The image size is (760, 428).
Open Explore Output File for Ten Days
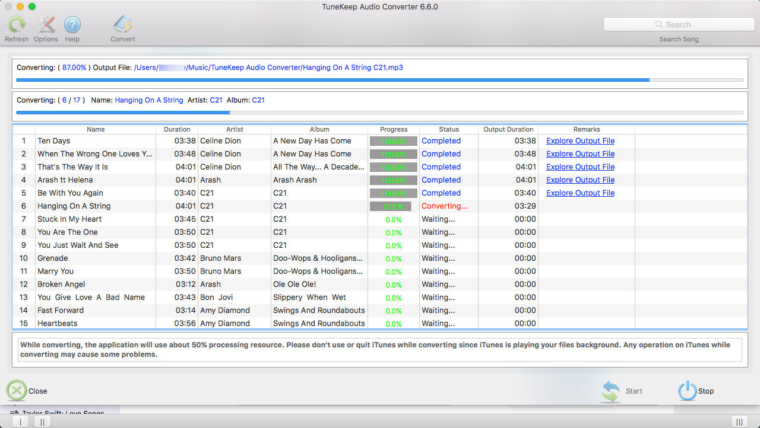point(580,140)
